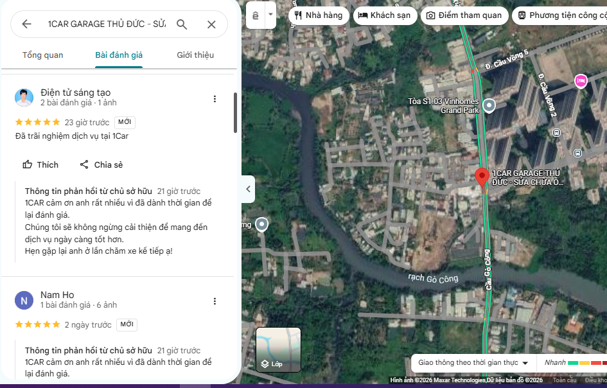Open the Lớp layers thumbnail
607x388 pixels.
278,349
